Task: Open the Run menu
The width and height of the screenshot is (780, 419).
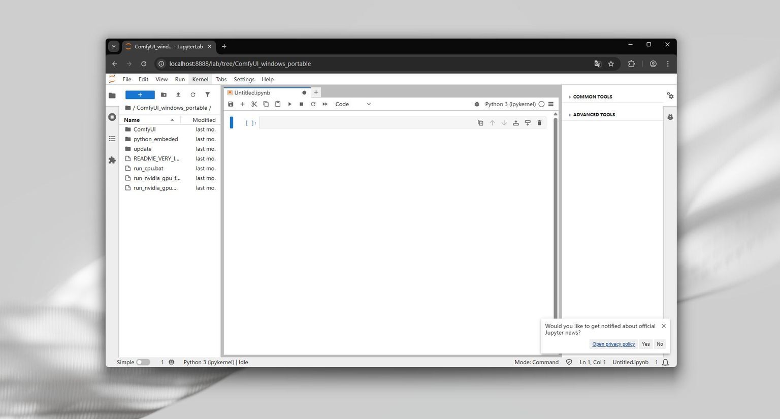Action: pos(180,79)
